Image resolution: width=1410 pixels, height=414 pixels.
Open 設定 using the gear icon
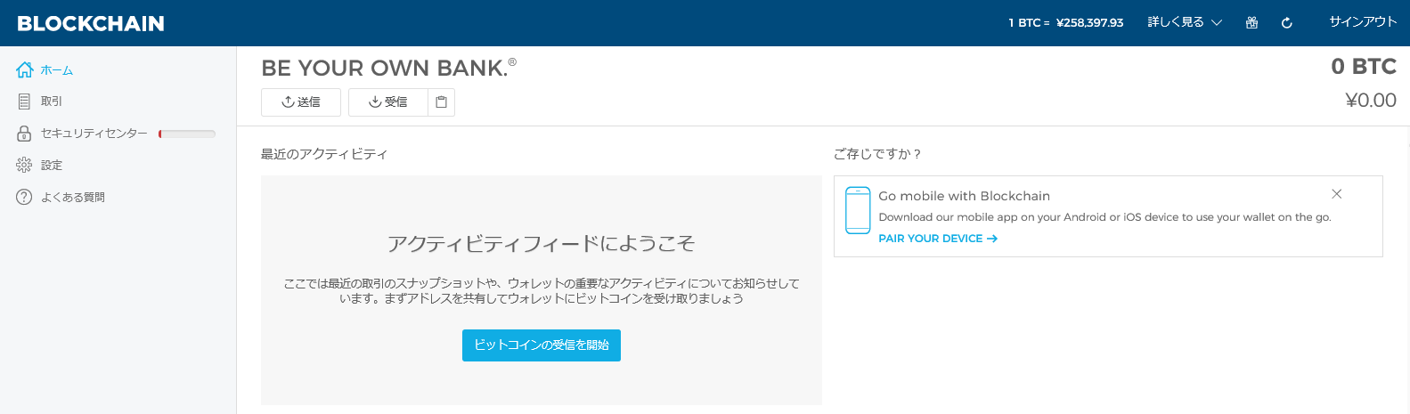(24, 166)
